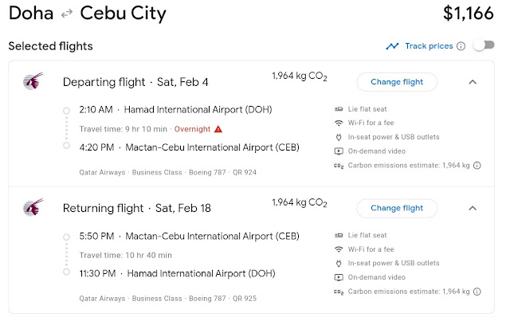The image size is (510, 325).
Task: Click the Returning flight Sat, Feb 18 heading
Action: 137,208
